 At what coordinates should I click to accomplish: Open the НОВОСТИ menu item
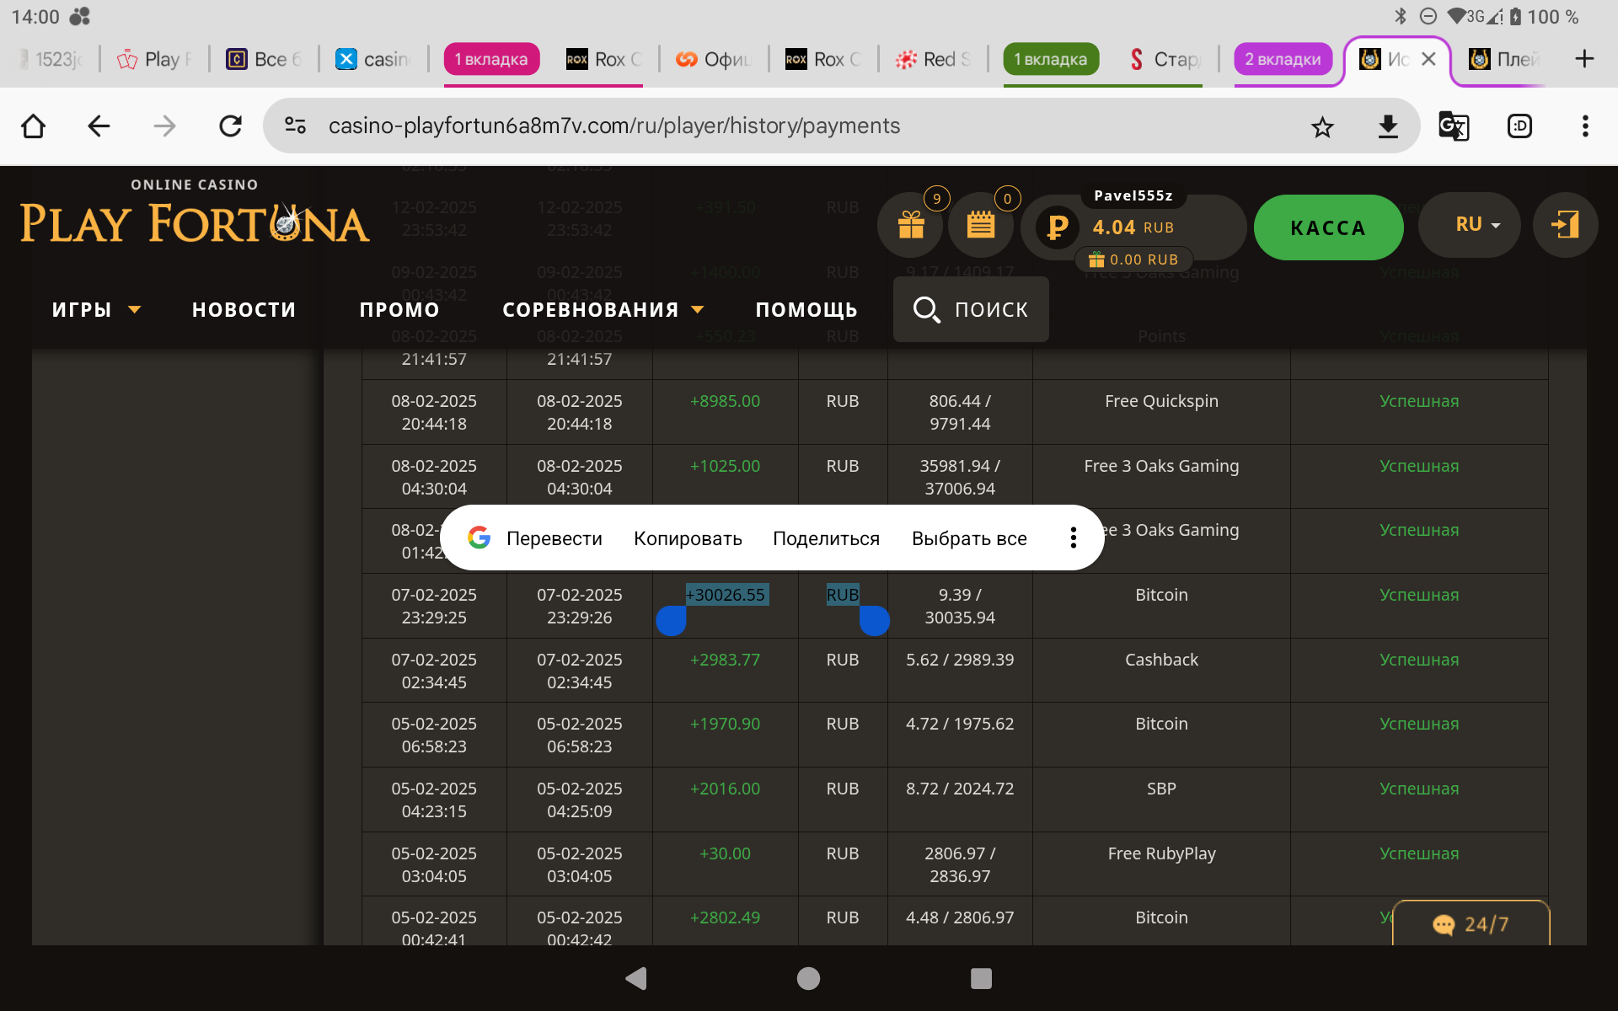[244, 310]
